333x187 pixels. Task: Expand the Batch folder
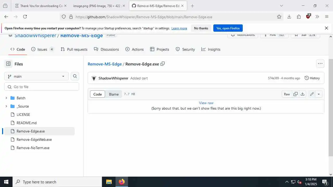coord(6,98)
